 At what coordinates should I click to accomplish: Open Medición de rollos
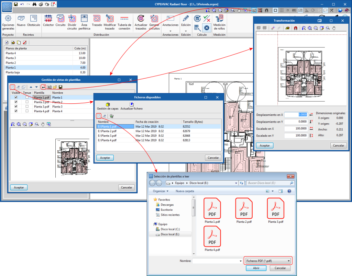(219, 22)
